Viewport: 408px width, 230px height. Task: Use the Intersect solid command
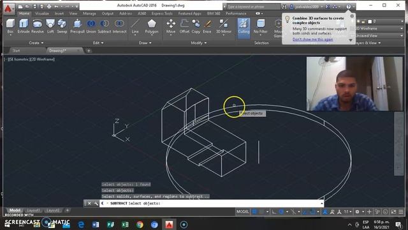tap(119, 26)
